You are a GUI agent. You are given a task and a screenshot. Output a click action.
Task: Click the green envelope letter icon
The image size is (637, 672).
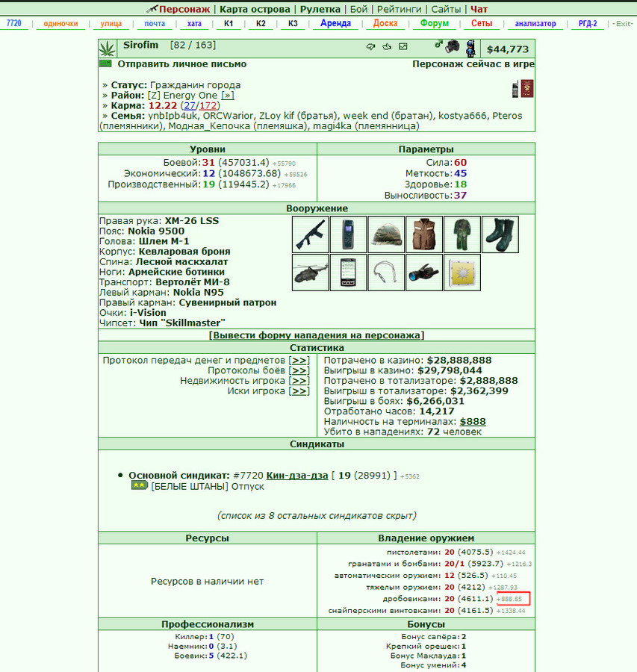[105, 64]
